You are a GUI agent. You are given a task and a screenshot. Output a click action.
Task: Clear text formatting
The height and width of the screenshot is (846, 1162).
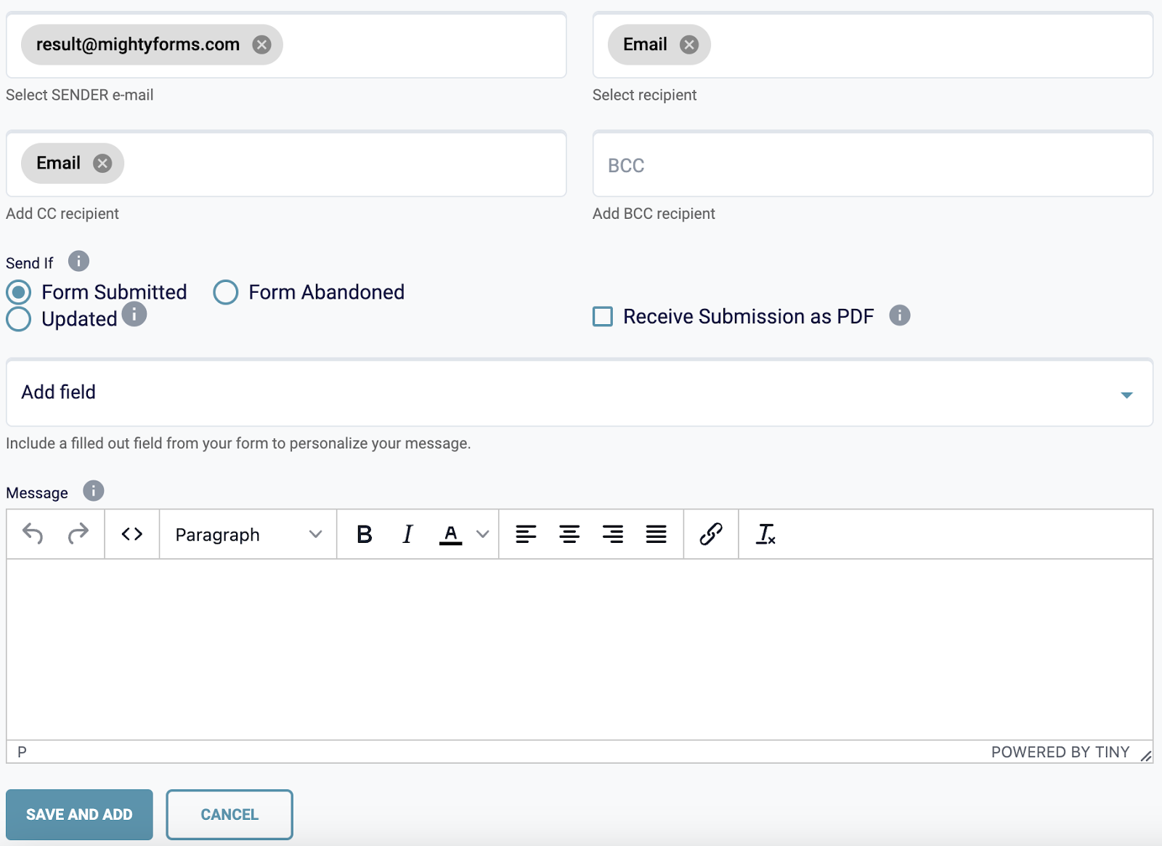[x=765, y=534]
